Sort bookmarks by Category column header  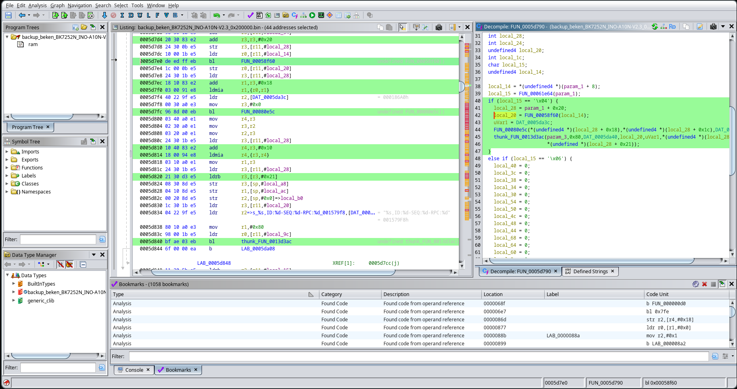(331, 294)
